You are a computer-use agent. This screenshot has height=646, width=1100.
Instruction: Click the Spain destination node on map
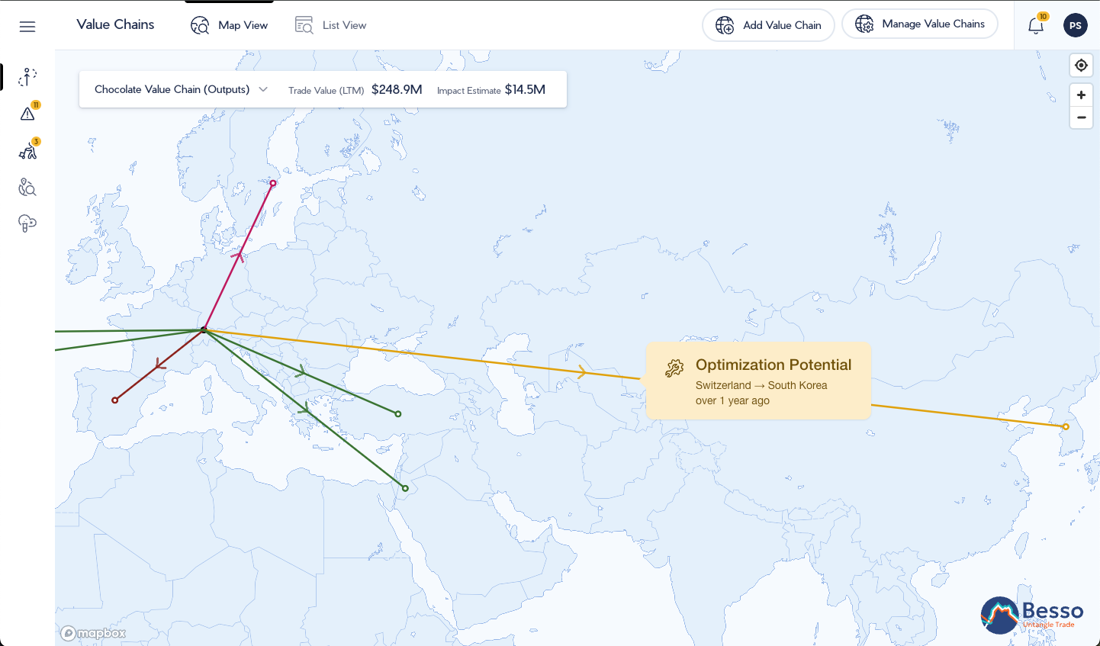(115, 400)
